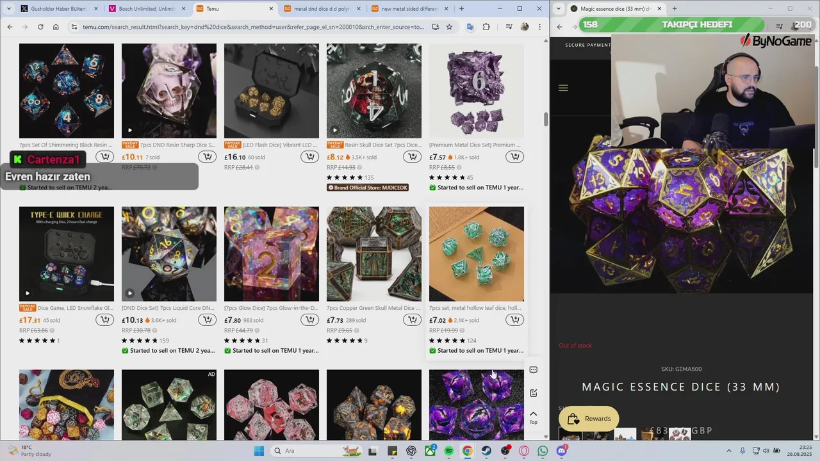Open the Temu chat support icon
The image size is (820, 461).
click(533, 370)
